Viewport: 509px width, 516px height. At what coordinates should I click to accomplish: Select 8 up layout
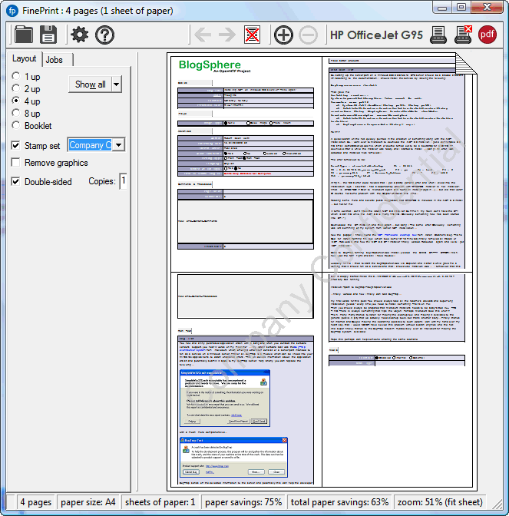pos(16,113)
